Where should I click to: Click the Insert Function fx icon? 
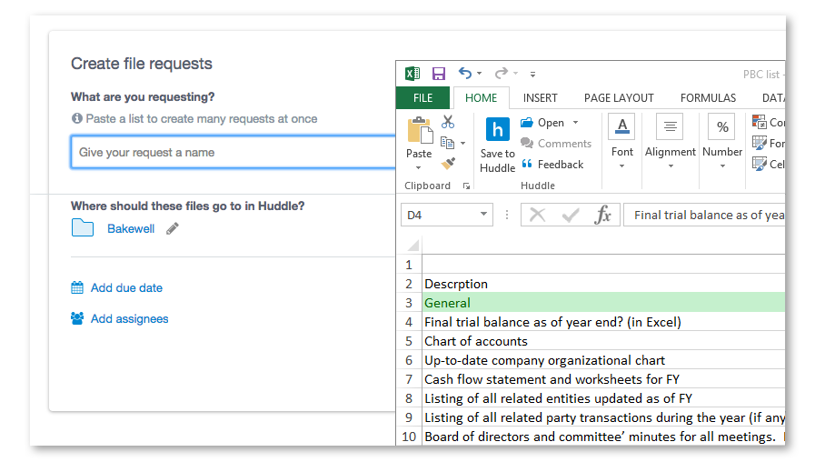tap(602, 215)
